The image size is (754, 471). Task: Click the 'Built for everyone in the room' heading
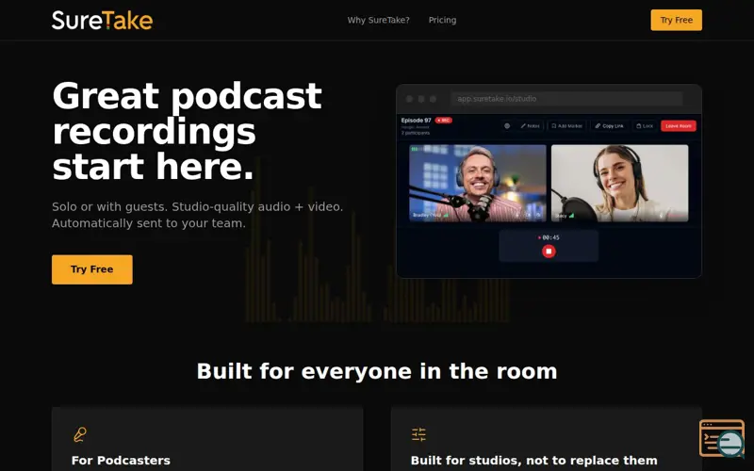(x=377, y=371)
